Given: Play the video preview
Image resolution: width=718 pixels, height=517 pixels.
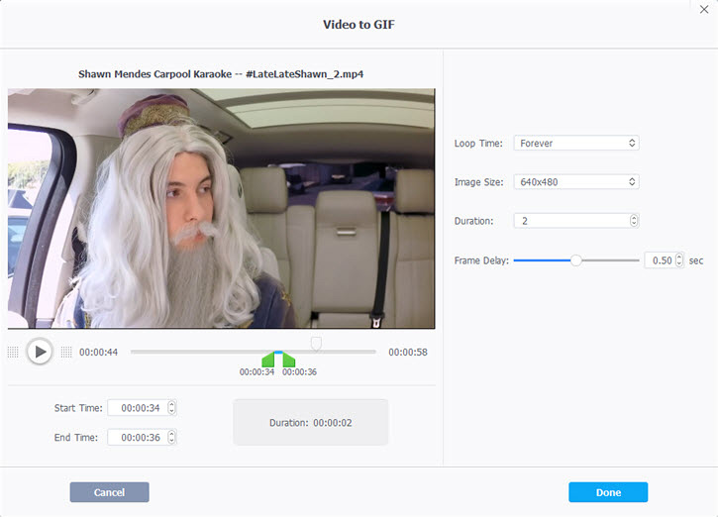Looking at the screenshot, I should pyautogui.click(x=40, y=352).
